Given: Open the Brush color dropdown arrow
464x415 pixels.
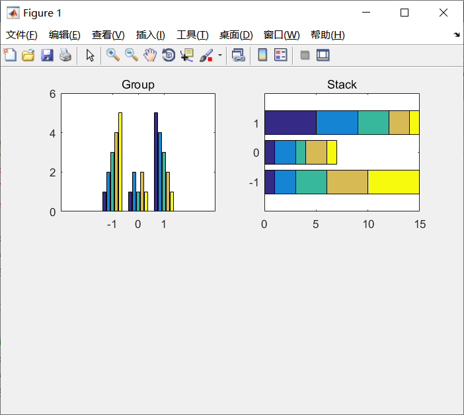Looking at the screenshot, I should [x=220, y=56].
